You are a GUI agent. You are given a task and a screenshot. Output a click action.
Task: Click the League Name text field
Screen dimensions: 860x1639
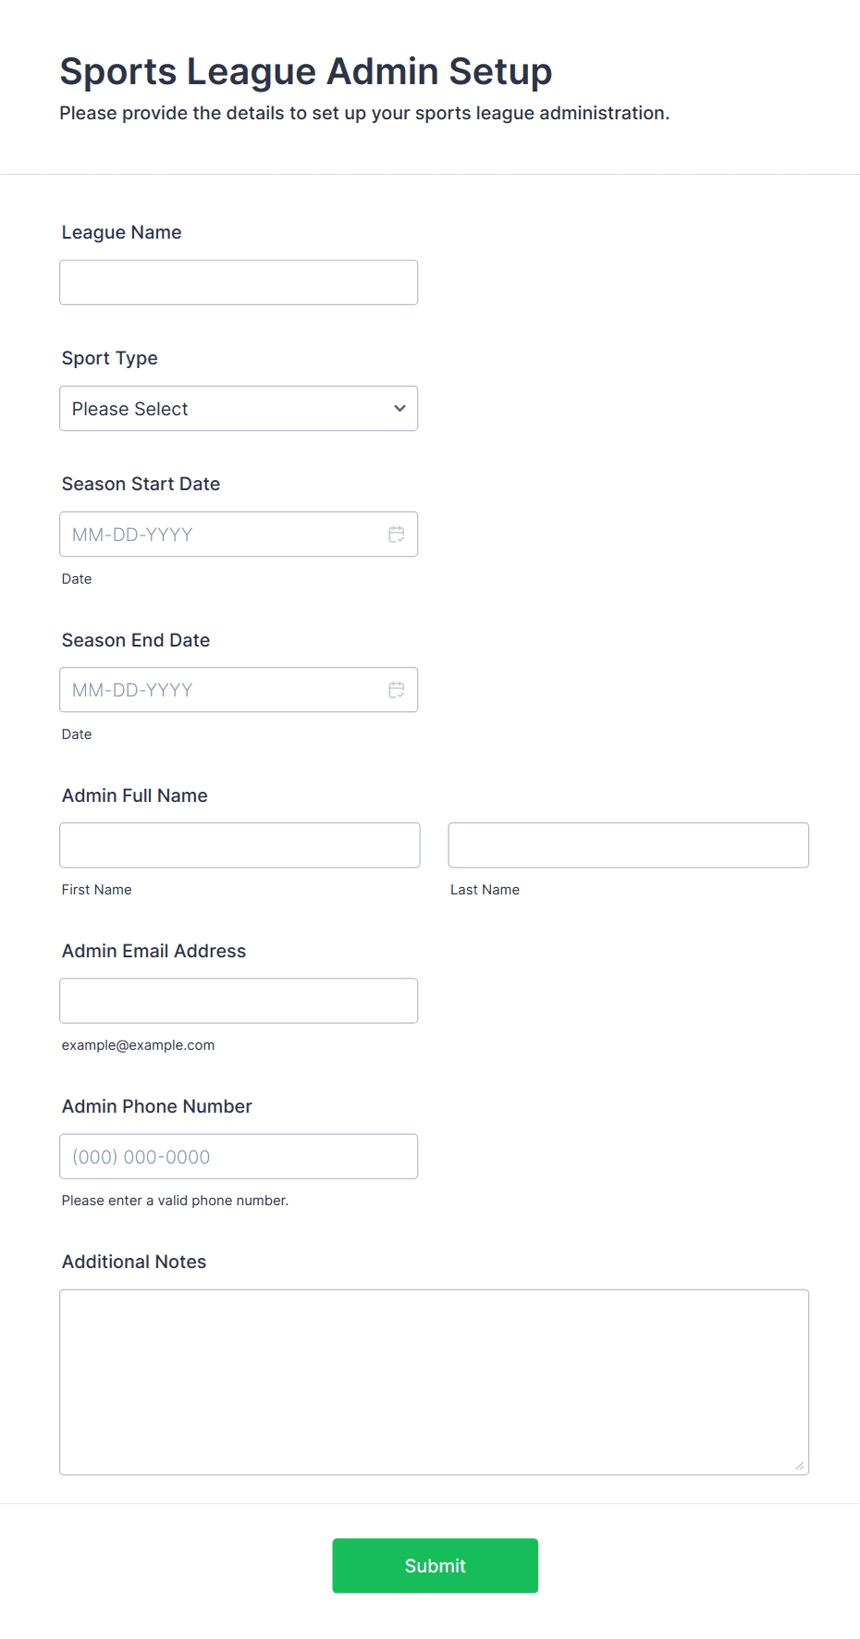click(239, 283)
